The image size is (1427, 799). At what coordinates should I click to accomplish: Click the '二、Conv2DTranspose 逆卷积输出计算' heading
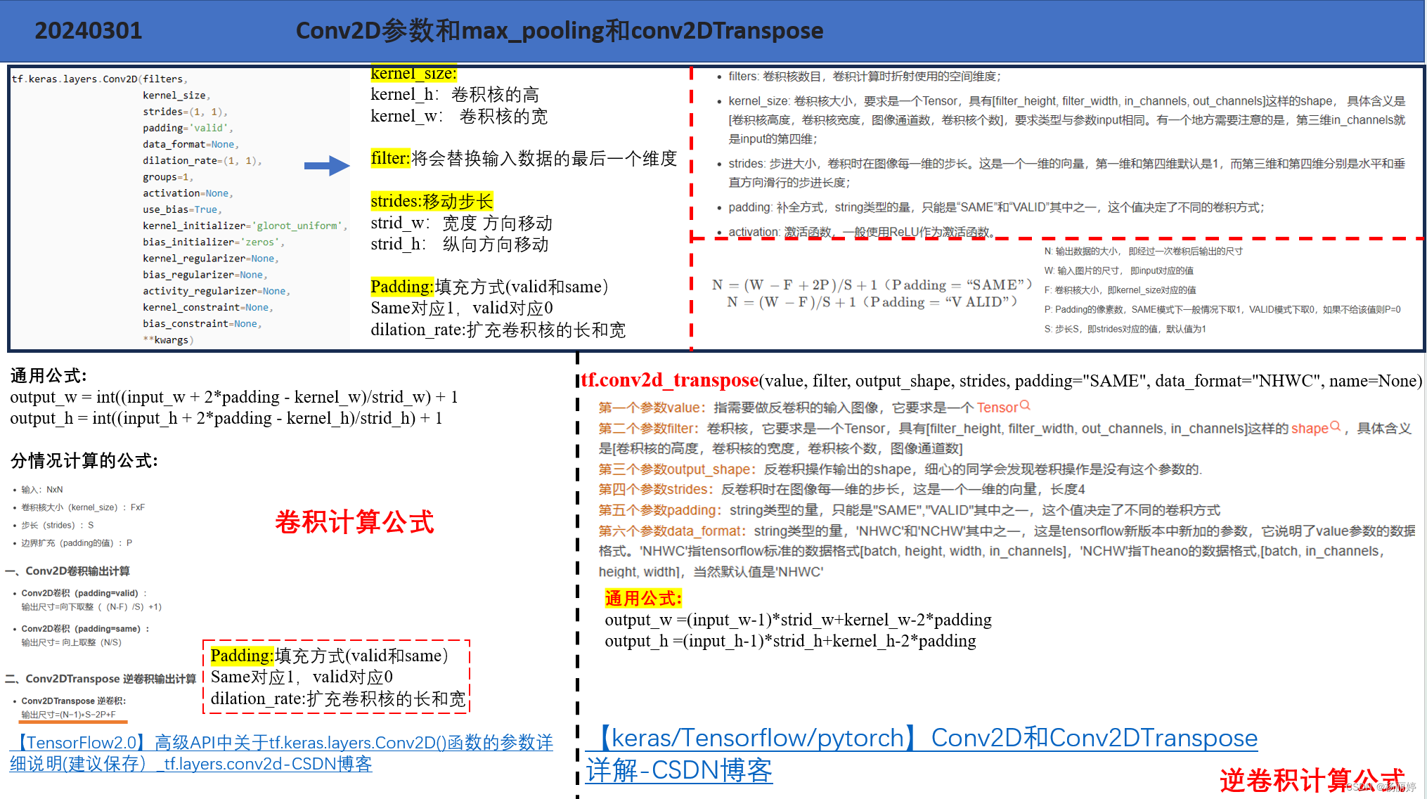(x=101, y=679)
